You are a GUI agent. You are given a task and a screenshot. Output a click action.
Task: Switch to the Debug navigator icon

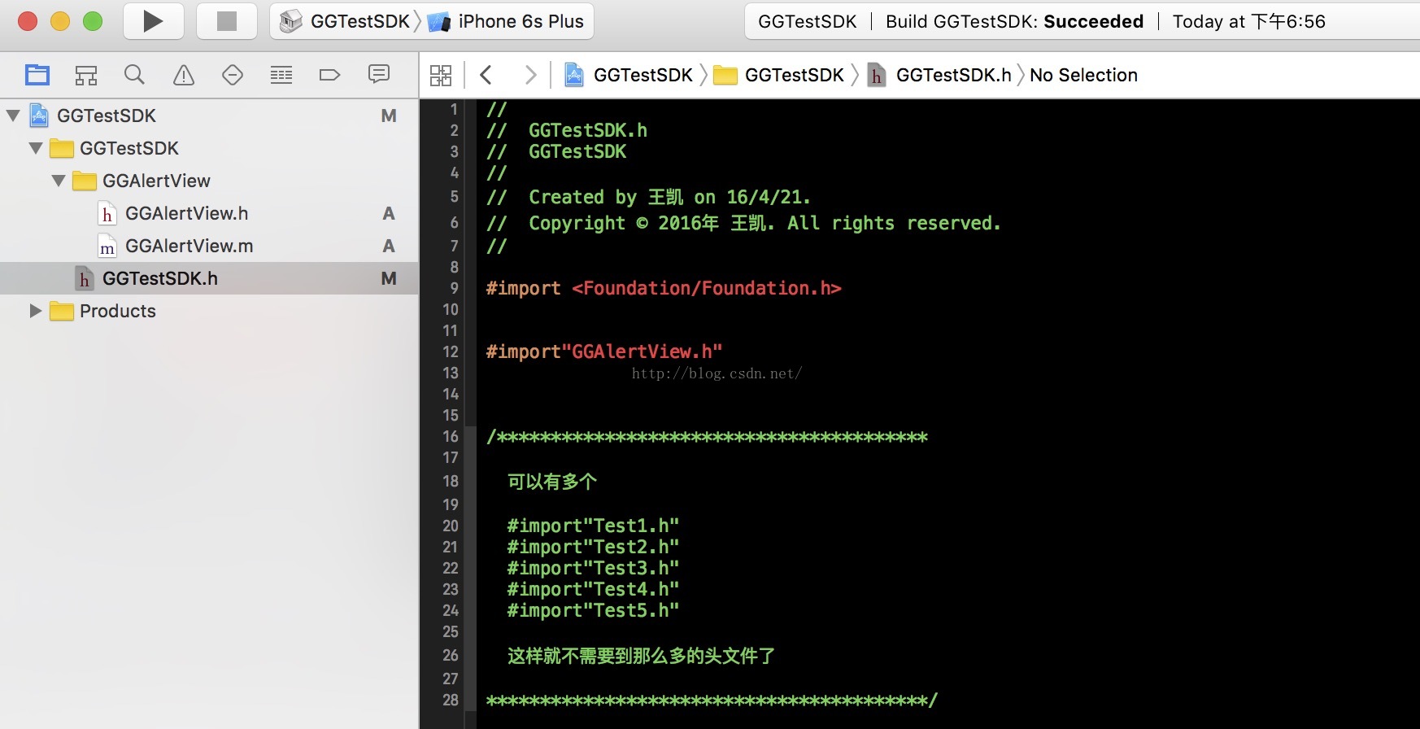coord(281,76)
